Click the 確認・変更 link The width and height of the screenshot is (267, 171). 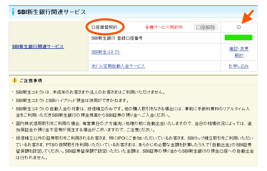239,49
